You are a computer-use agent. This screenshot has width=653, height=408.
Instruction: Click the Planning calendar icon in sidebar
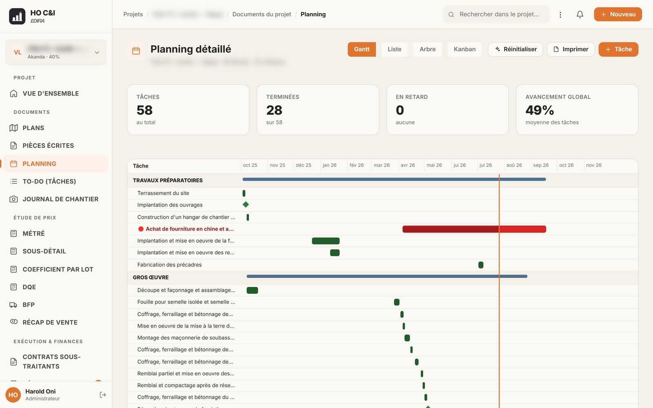[13, 164]
